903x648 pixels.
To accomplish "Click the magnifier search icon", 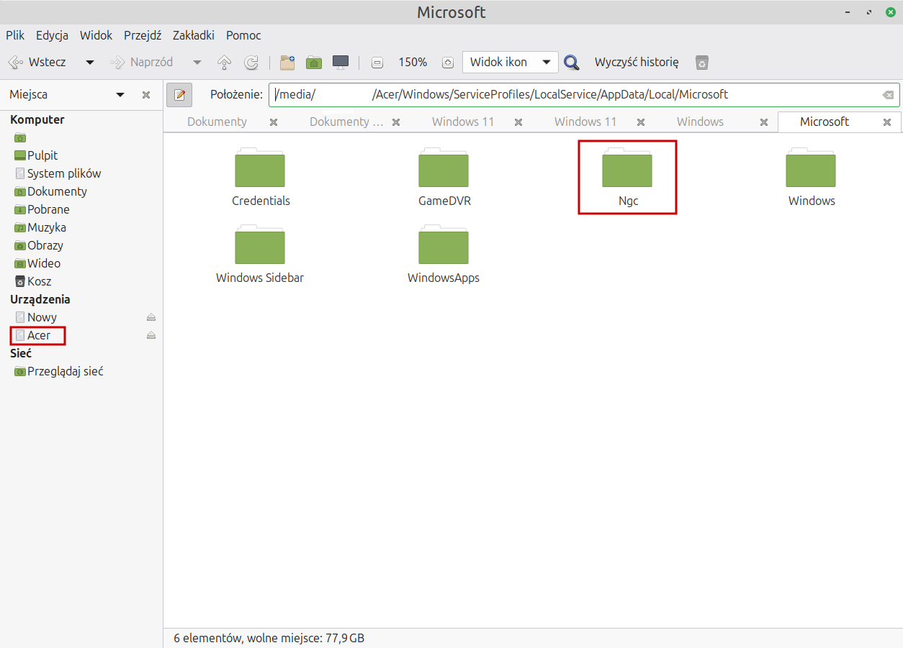I will (x=572, y=63).
